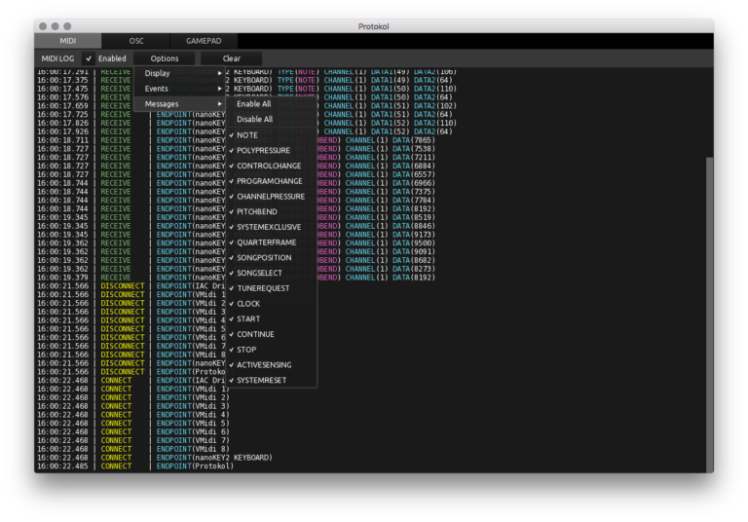Choose Disable All messages

tap(271, 119)
